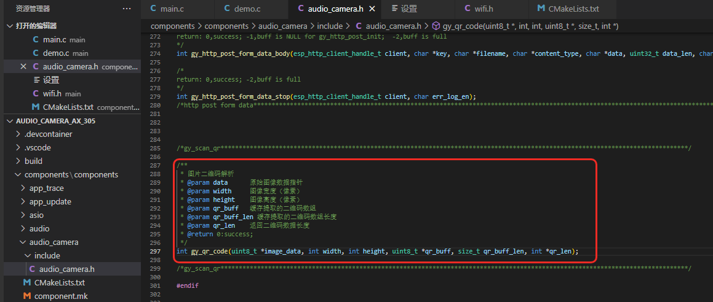Open the 设置 editor tab
Viewport: 713px width, 302px height.
coord(418,9)
